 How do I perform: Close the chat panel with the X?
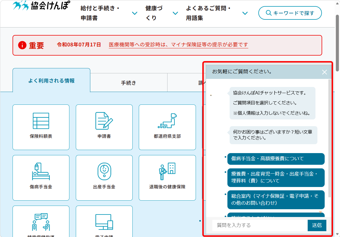[324, 72]
